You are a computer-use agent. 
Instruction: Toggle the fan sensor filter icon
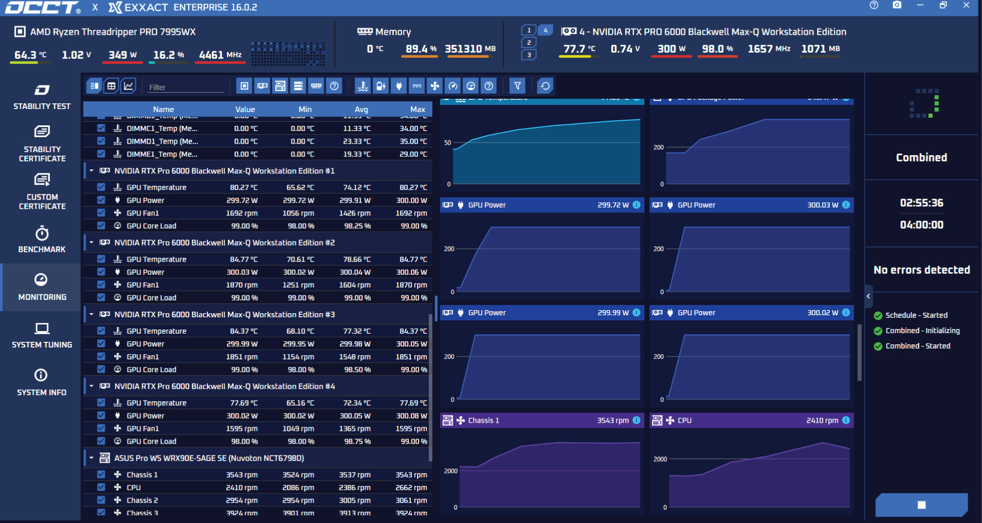(435, 86)
